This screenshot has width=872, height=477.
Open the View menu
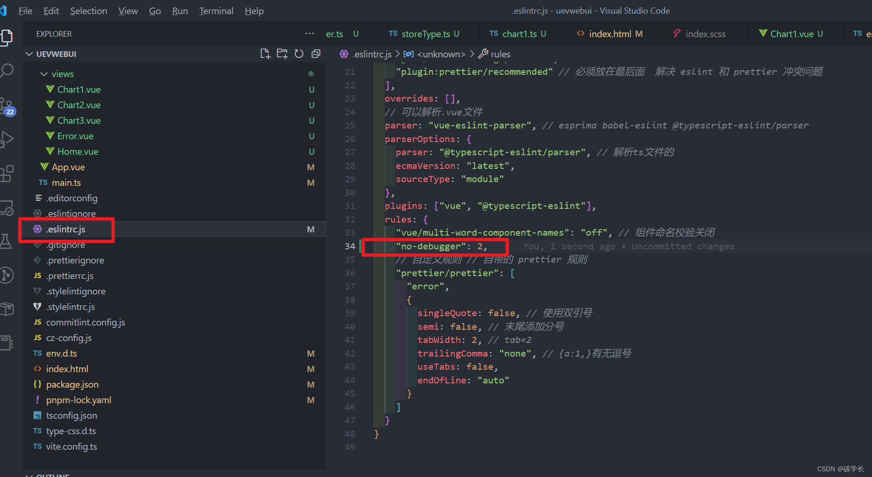tap(128, 11)
